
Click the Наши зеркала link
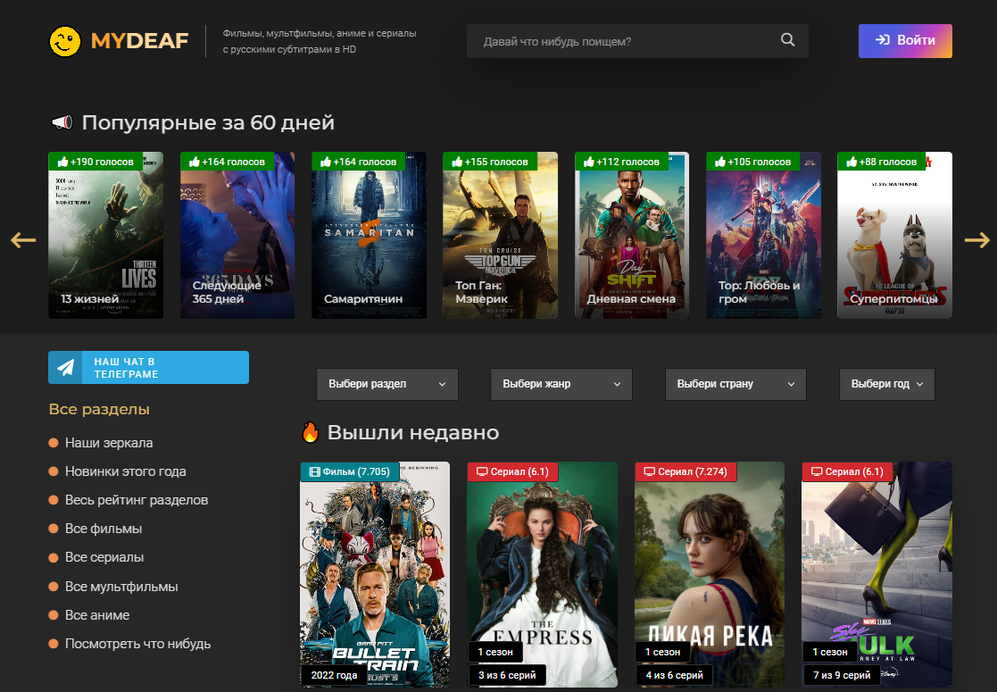click(109, 443)
